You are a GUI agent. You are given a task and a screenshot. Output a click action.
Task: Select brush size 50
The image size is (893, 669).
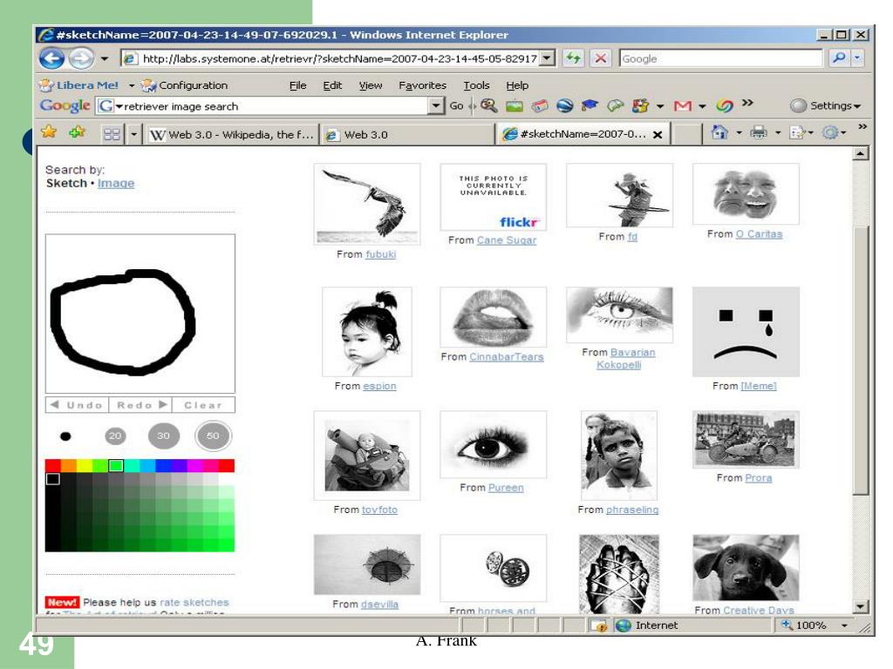[213, 436]
